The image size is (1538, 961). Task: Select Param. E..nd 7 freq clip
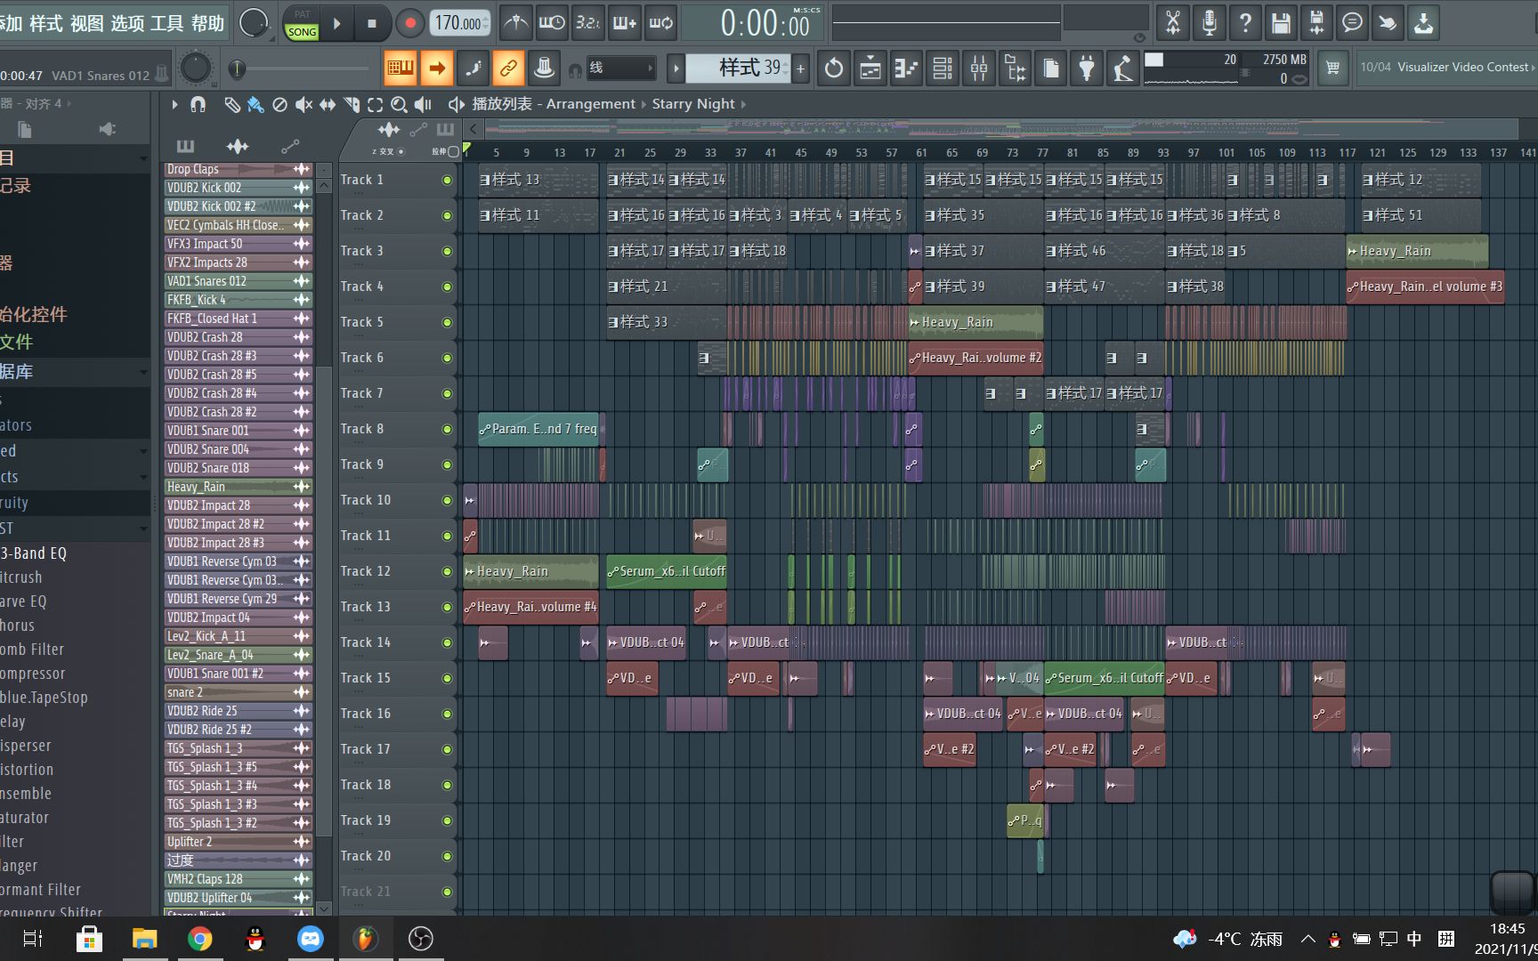click(x=539, y=429)
